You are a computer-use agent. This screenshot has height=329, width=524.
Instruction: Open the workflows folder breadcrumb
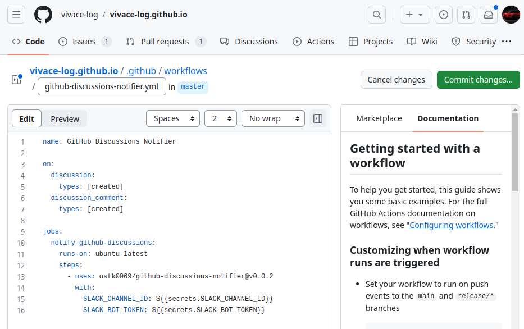(185, 71)
